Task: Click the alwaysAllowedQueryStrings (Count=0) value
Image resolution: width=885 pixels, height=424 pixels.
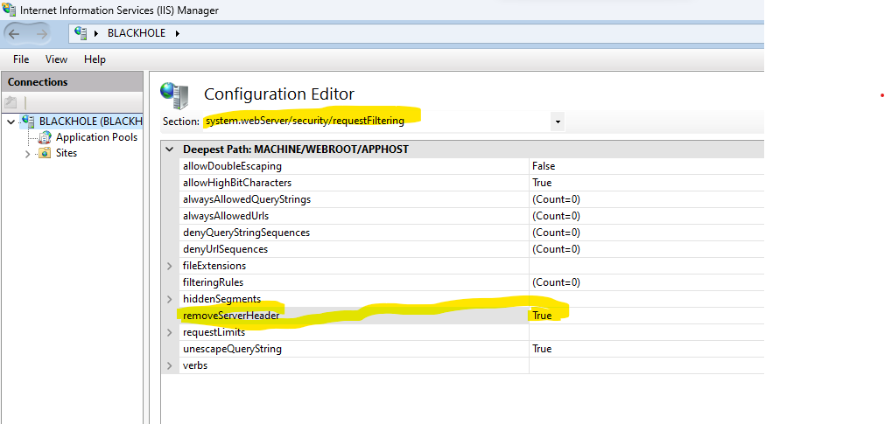Action: [556, 199]
